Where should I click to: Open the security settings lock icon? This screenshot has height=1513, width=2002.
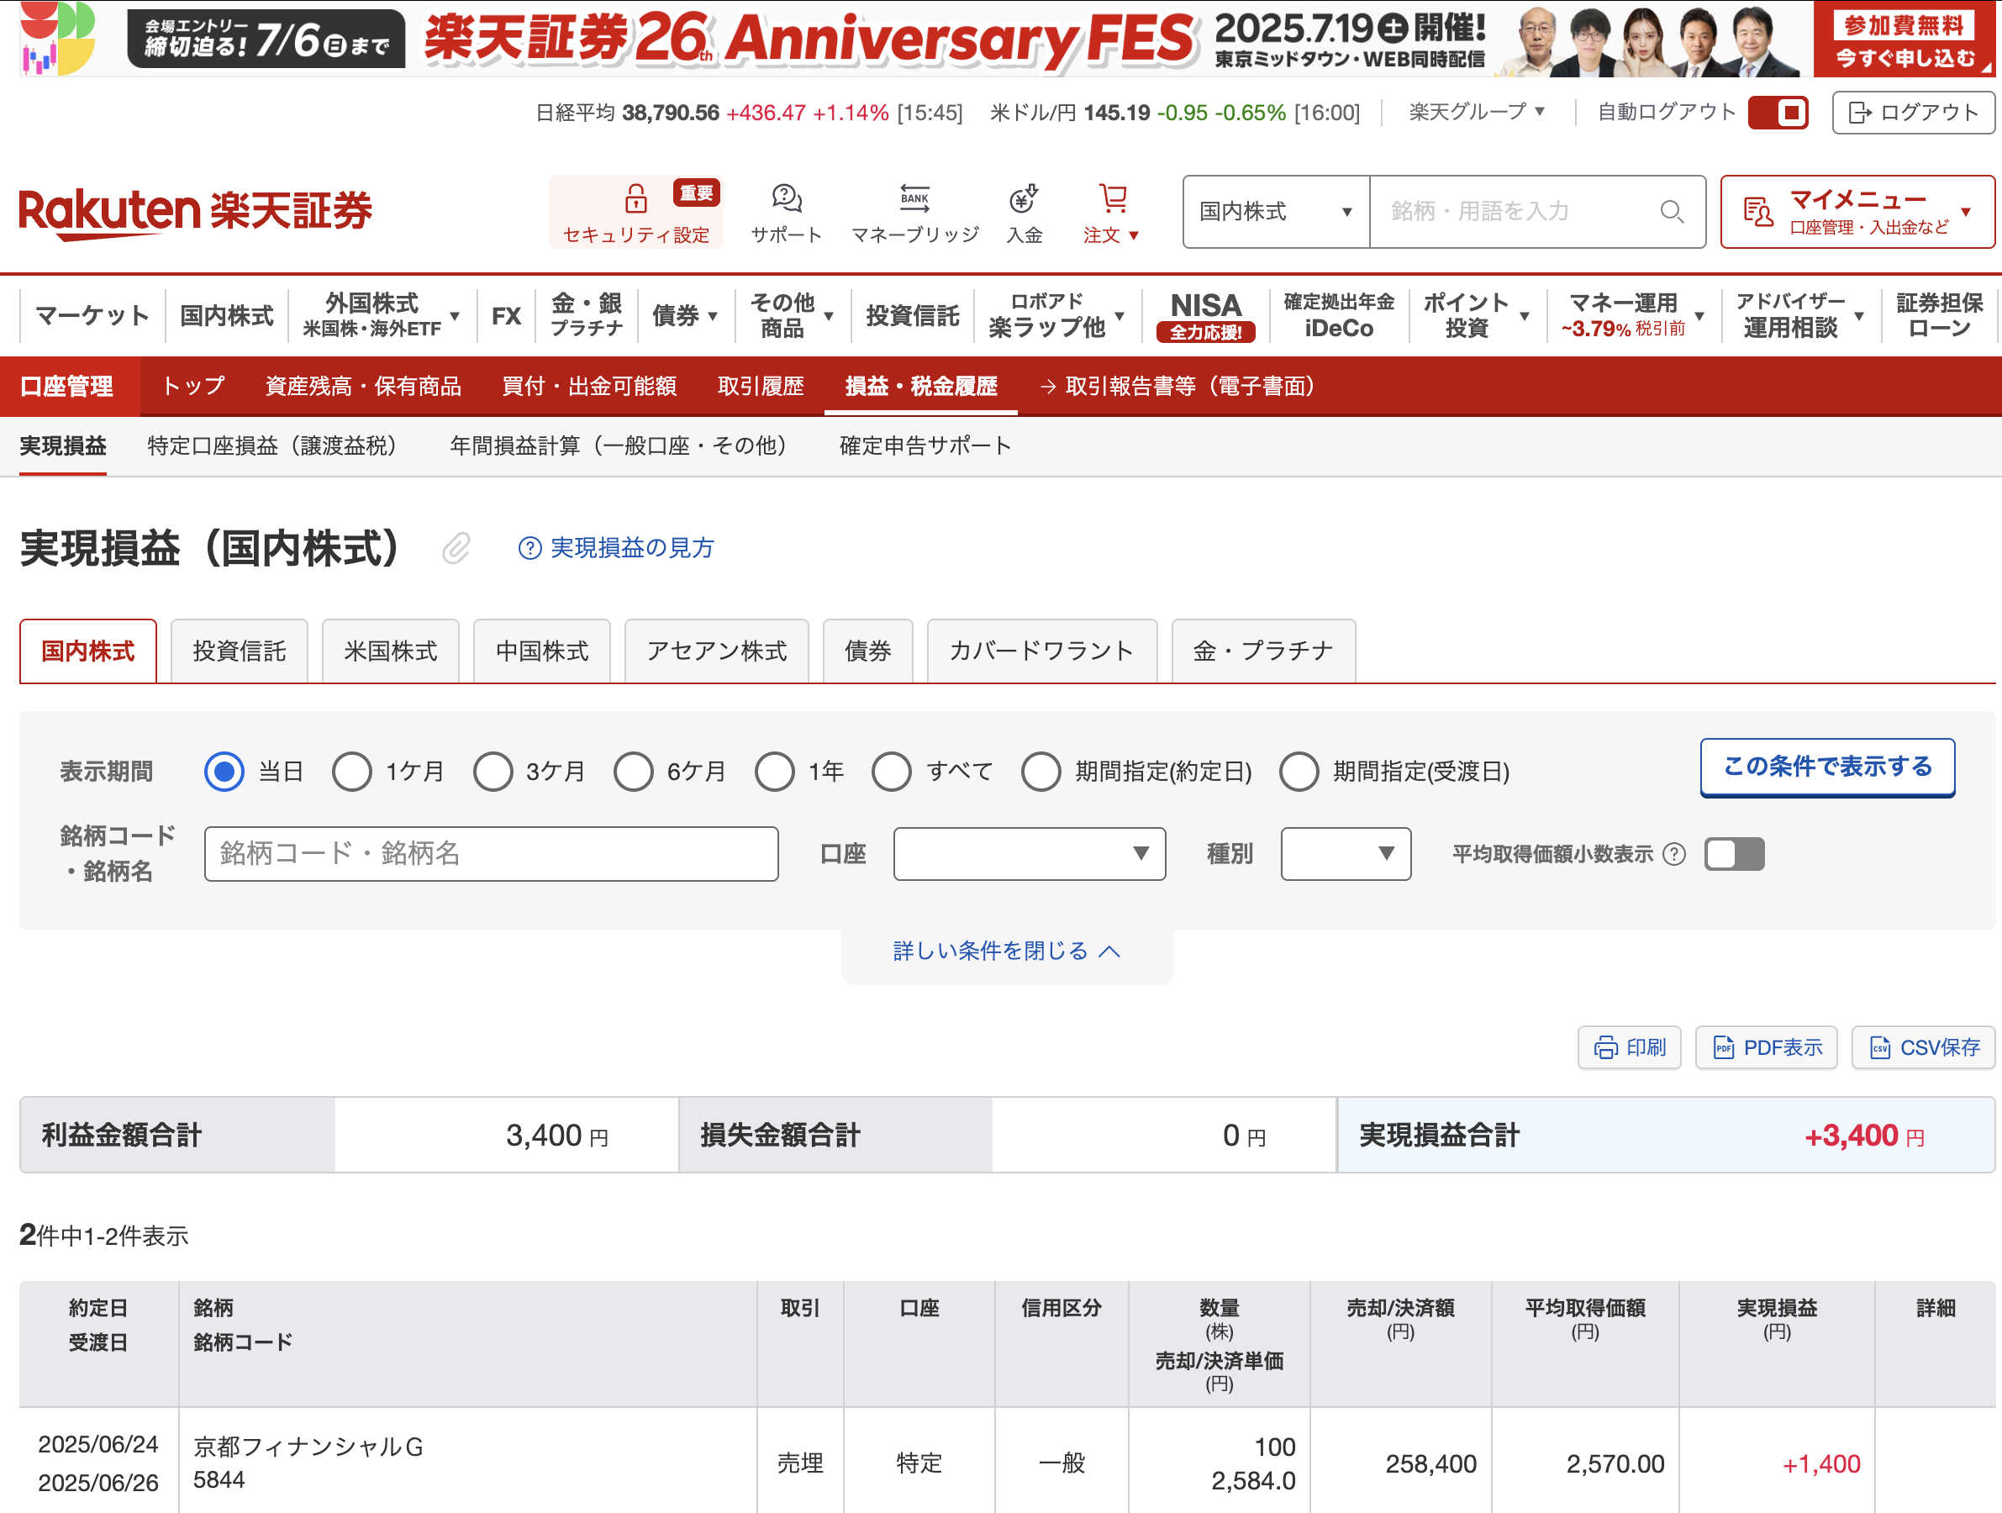coord(635,198)
